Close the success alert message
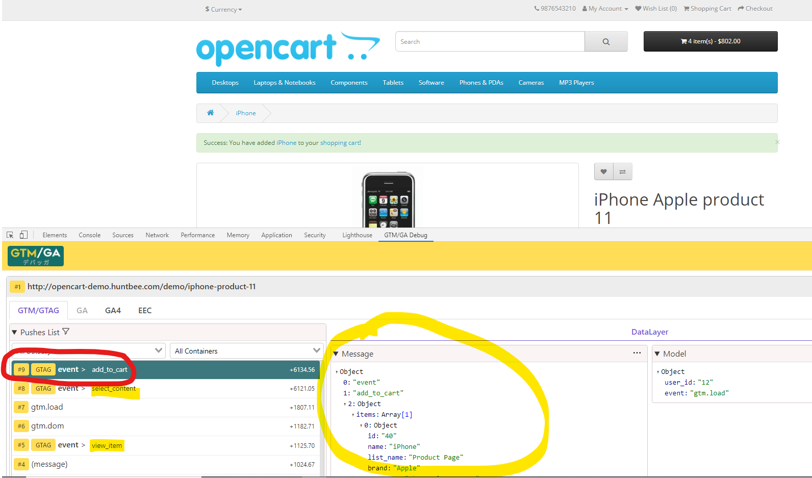 777,142
